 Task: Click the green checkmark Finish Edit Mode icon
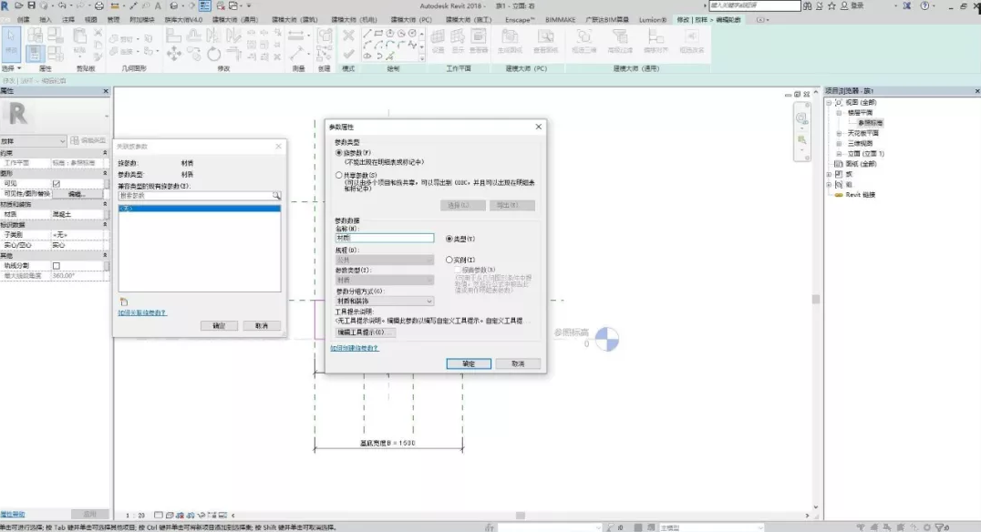point(347,53)
